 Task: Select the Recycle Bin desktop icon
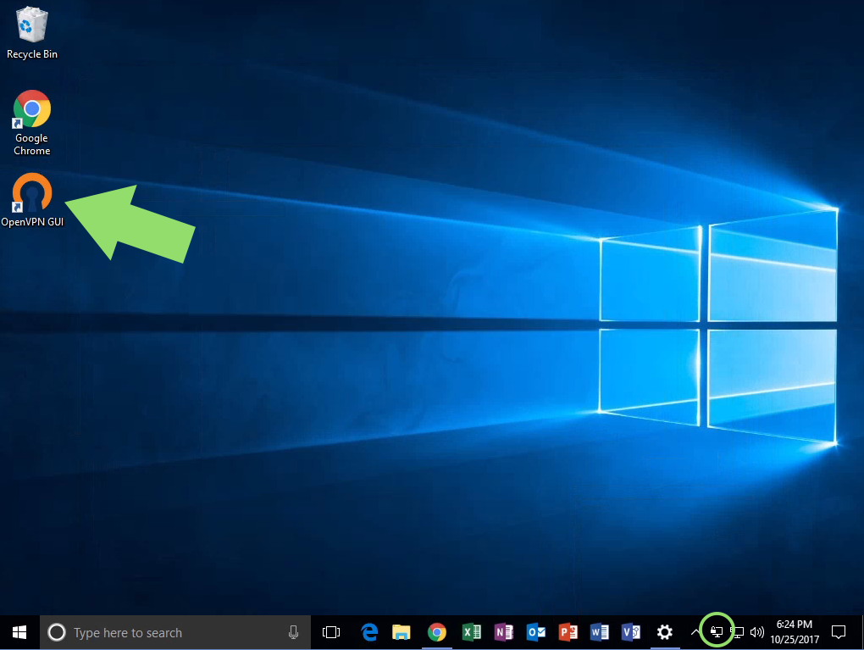point(32,32)
